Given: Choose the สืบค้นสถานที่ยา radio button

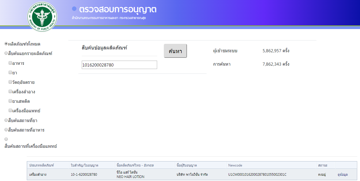Looking at the screenshot, I should [6, 120].
